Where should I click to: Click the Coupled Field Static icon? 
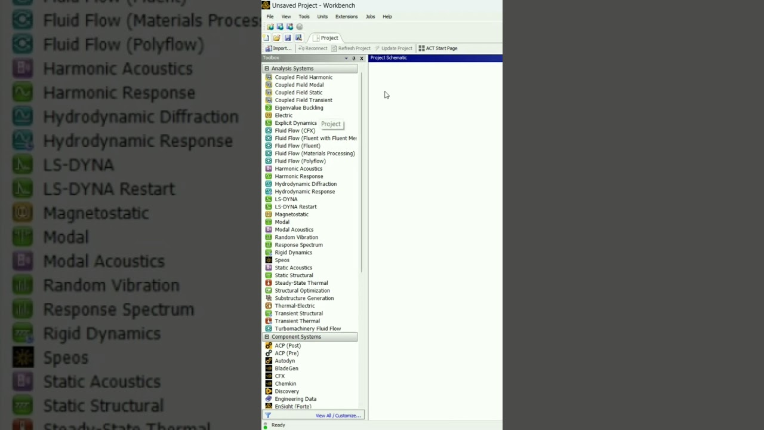(x=269, y=93)
